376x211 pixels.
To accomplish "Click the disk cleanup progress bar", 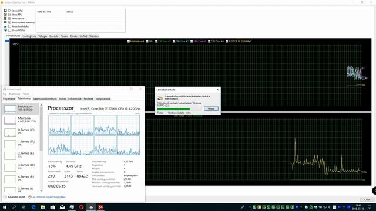I will click(179, 109).
